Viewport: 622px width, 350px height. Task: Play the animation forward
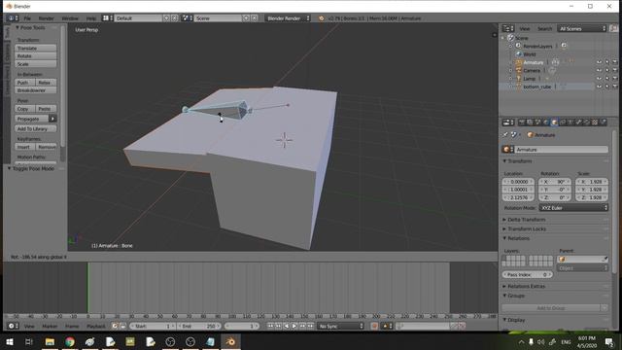click(x=294, y=326)
